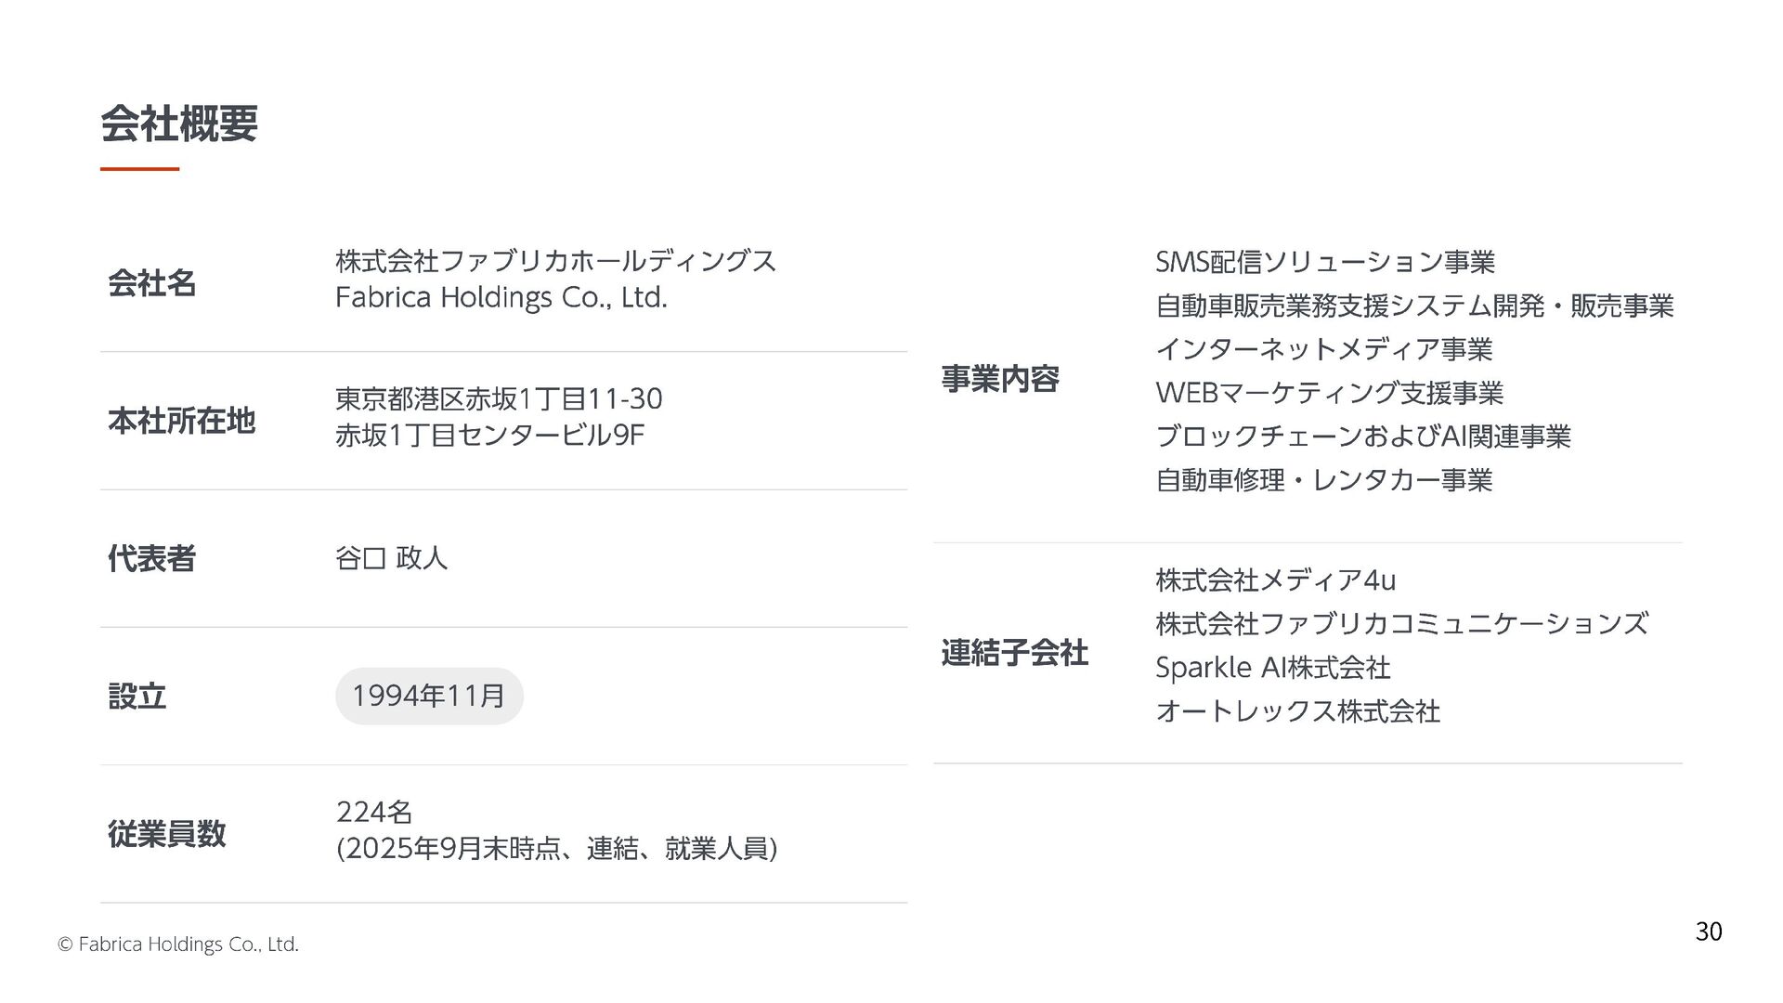Click the 設立 label
Image resolution: width=1783 pixels, height=1003 pixels.
[137, 696]
